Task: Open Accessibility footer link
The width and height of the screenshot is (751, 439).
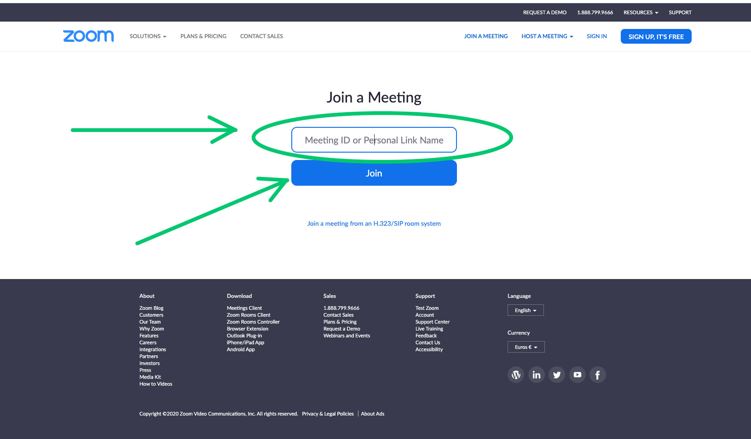Action: tap(429, 349)
